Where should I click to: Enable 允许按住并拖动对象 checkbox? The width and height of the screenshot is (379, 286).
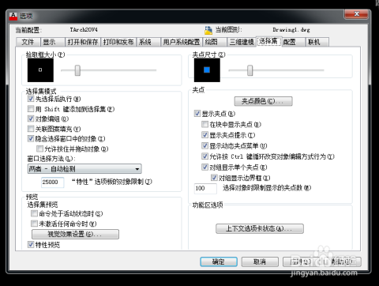(39, 149)
